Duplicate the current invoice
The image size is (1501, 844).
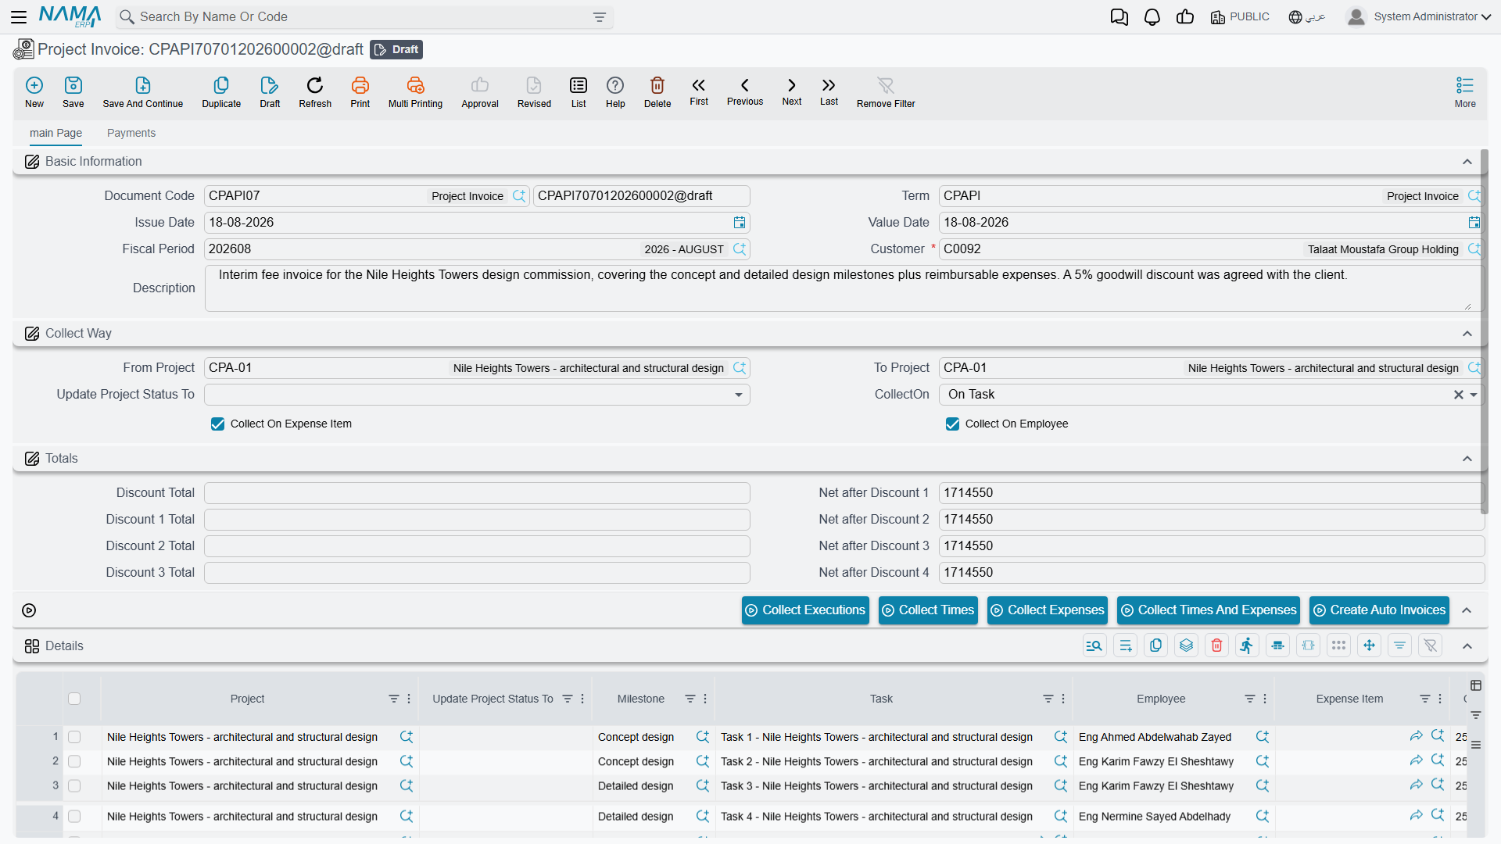[x=221, y=92]
